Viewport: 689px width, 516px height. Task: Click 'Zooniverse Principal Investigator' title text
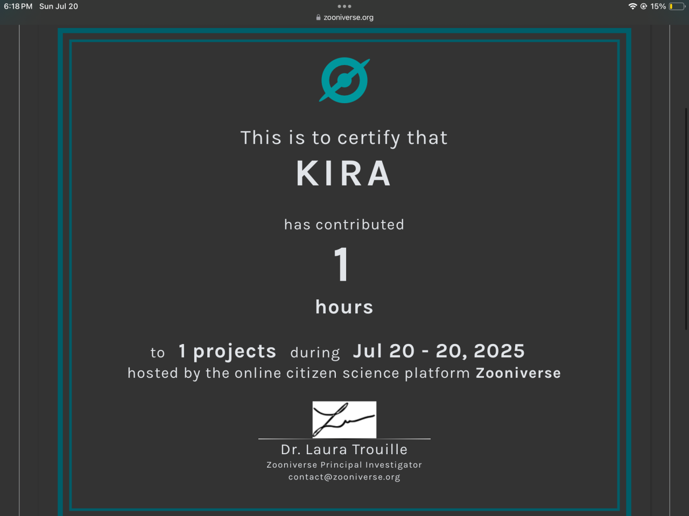344,465
